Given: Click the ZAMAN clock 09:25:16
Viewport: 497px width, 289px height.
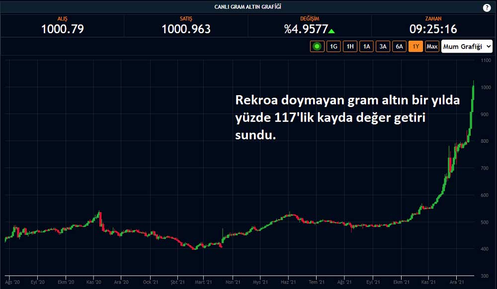Looking at the screenshot, I should click(433, 29).
